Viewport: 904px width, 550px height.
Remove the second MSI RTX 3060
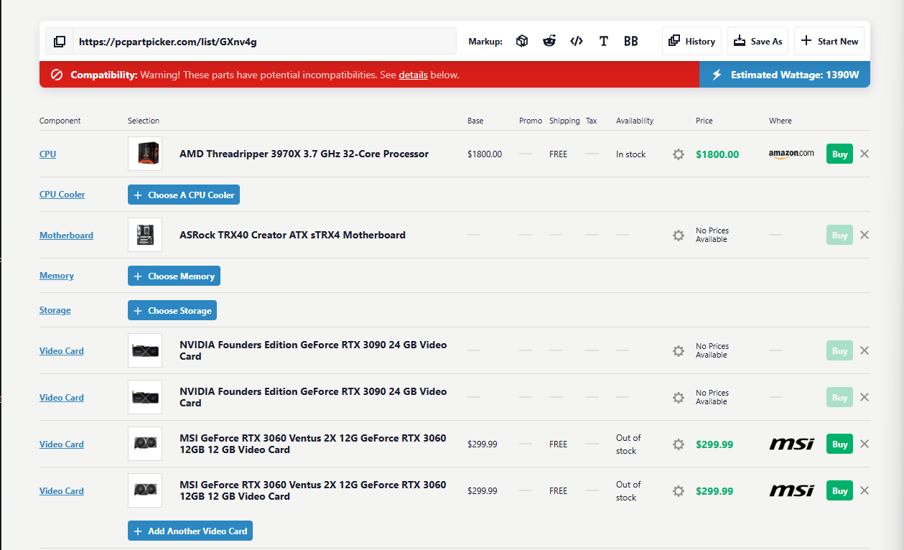pyautogui.click(x=865, y=490)
